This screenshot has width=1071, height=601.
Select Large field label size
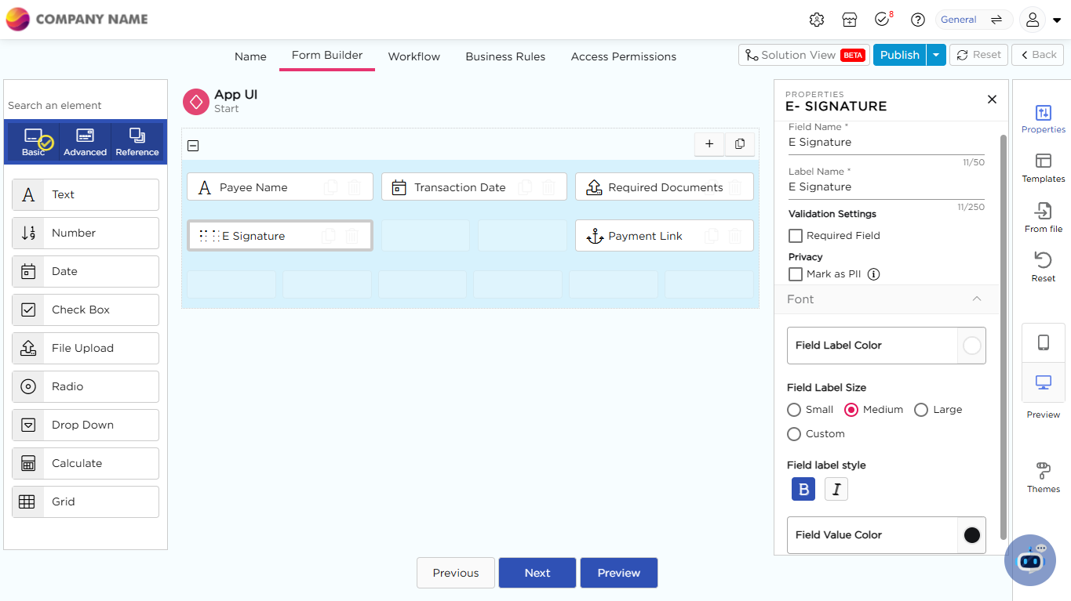click(921, 410)
